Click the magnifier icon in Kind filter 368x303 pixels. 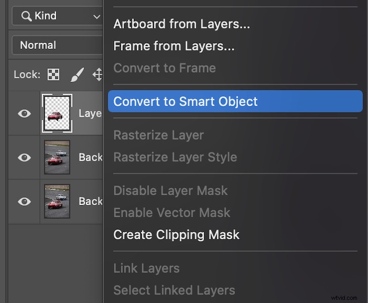[26, 16]
